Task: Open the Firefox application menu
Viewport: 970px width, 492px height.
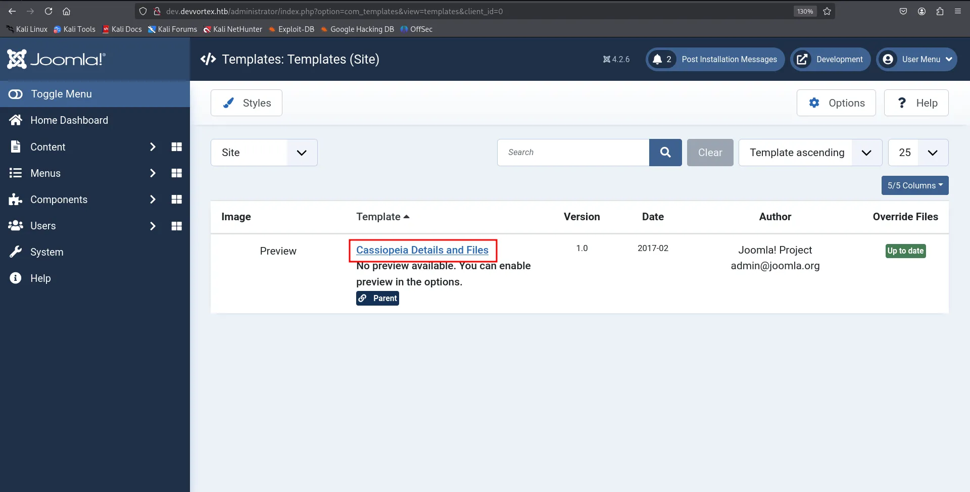Action: 958,11
